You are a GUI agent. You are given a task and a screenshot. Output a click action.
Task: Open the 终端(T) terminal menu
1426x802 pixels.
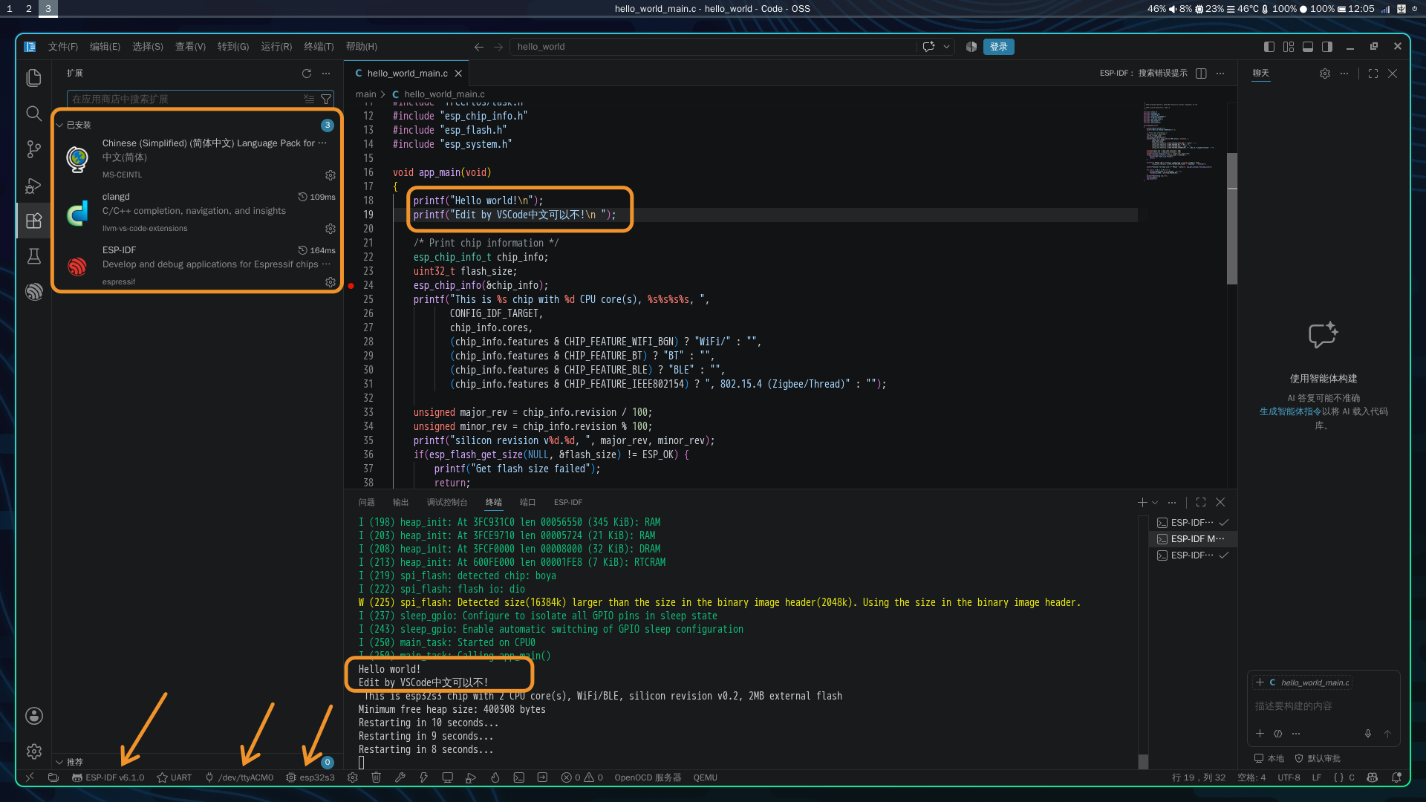[x=319, y=47]
